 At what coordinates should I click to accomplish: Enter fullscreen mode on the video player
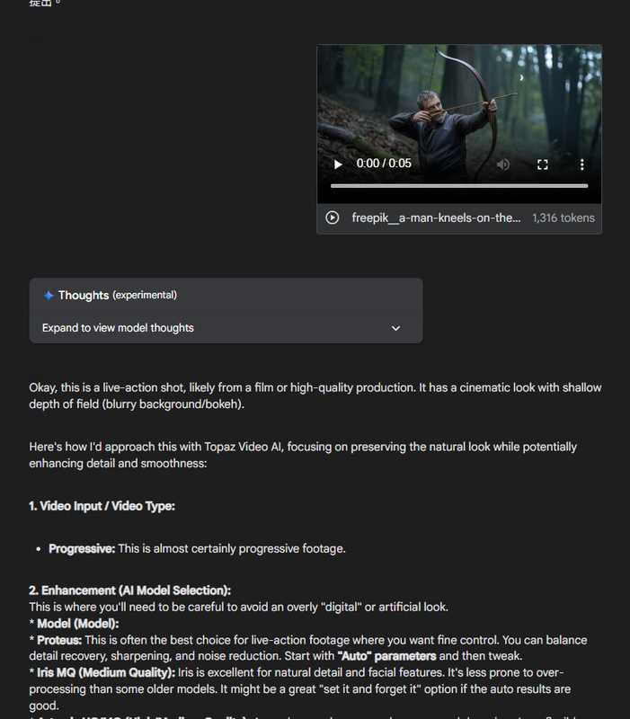543,164
